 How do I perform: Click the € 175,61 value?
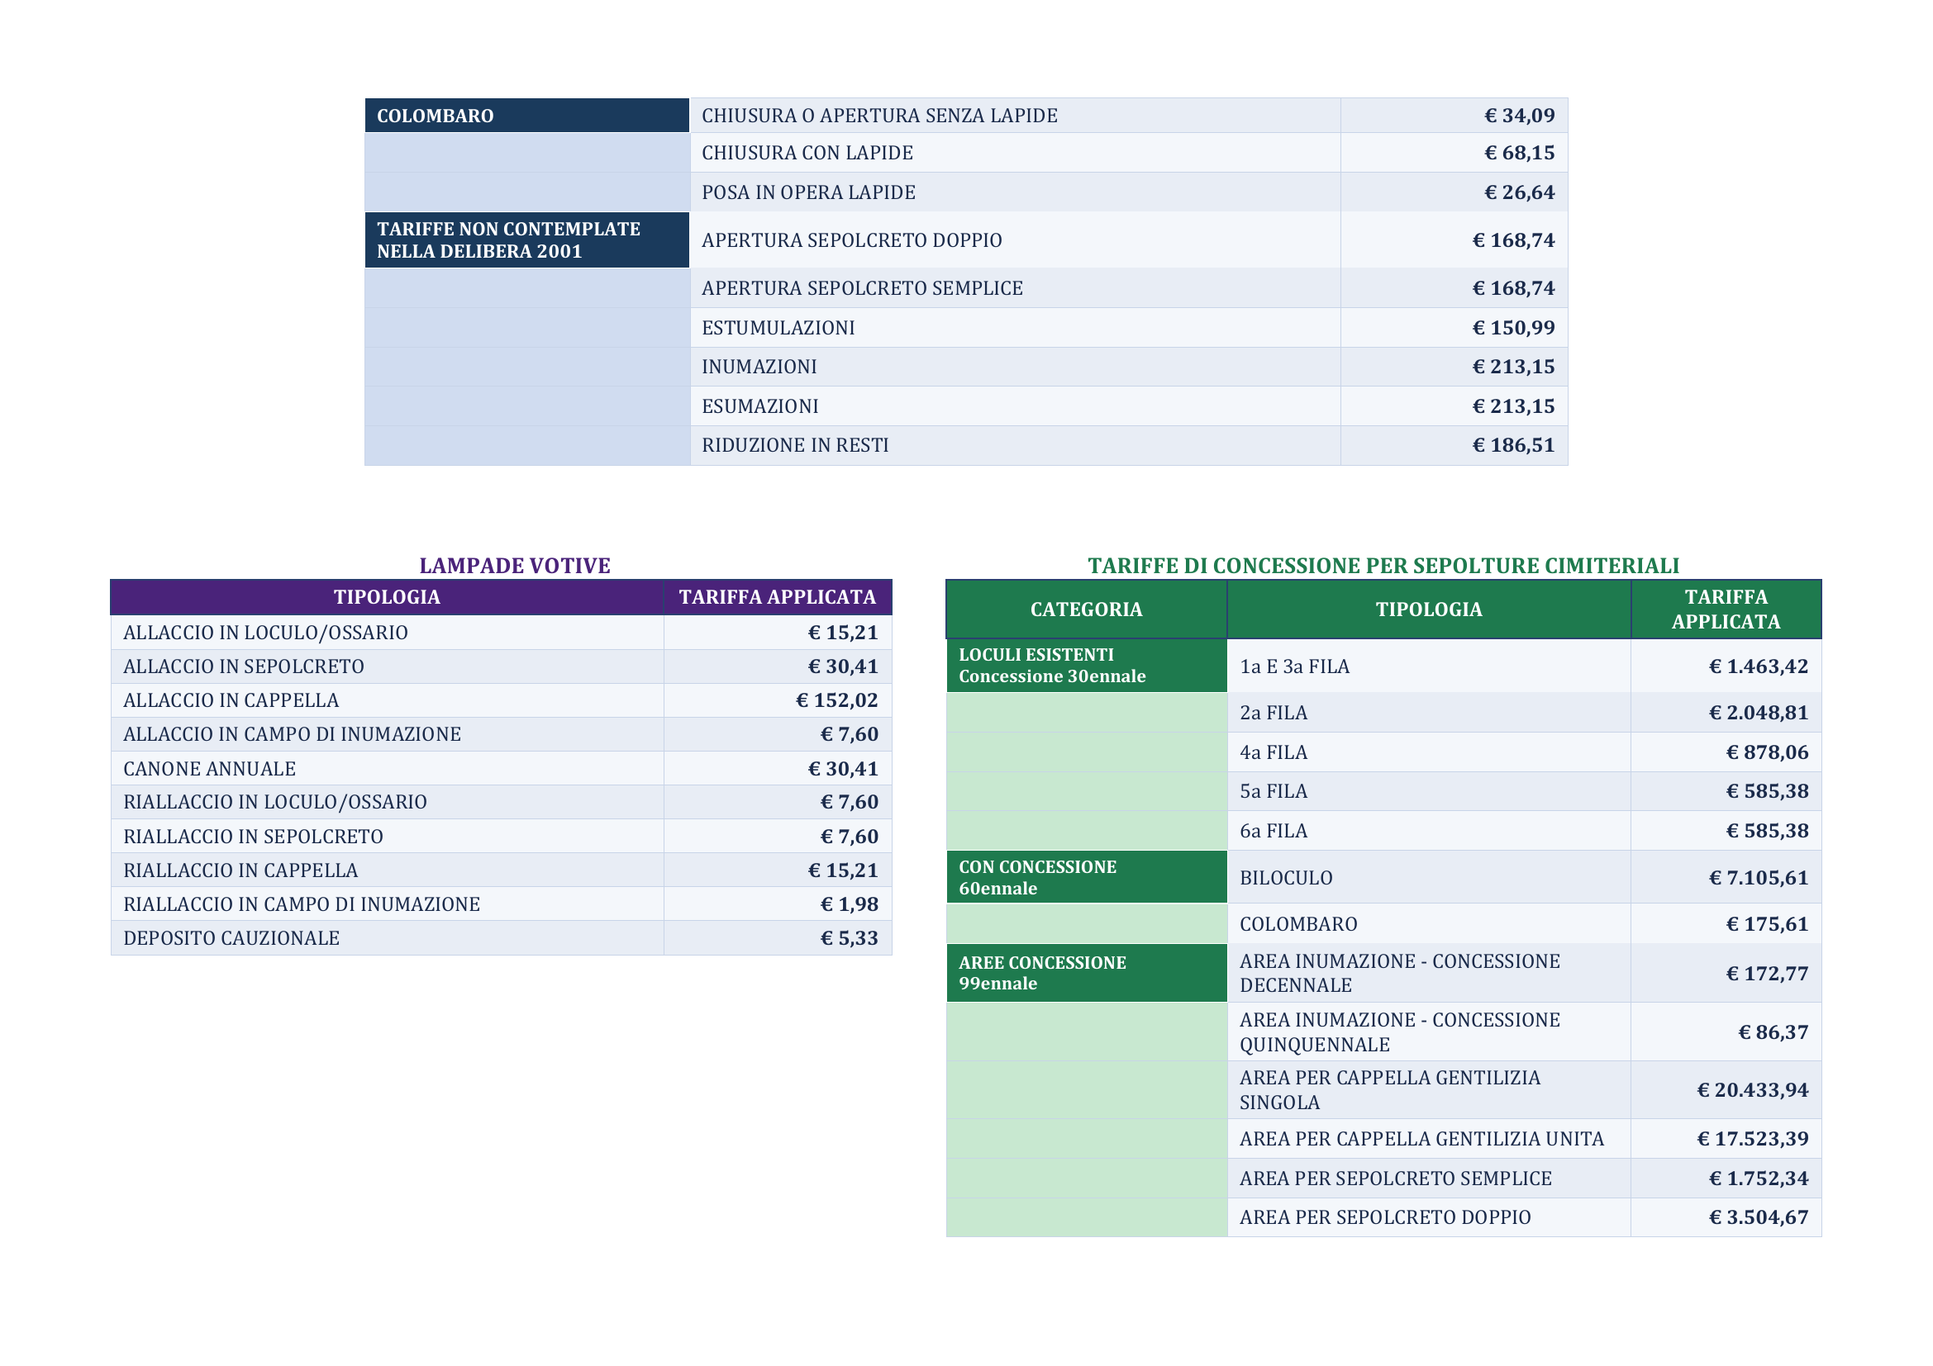(1768, 924)
